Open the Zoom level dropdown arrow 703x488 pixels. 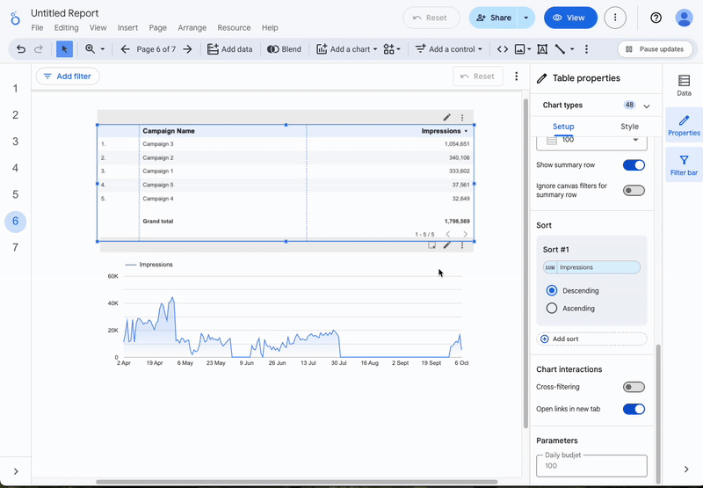pyautogui.click(x=103, y=49)
